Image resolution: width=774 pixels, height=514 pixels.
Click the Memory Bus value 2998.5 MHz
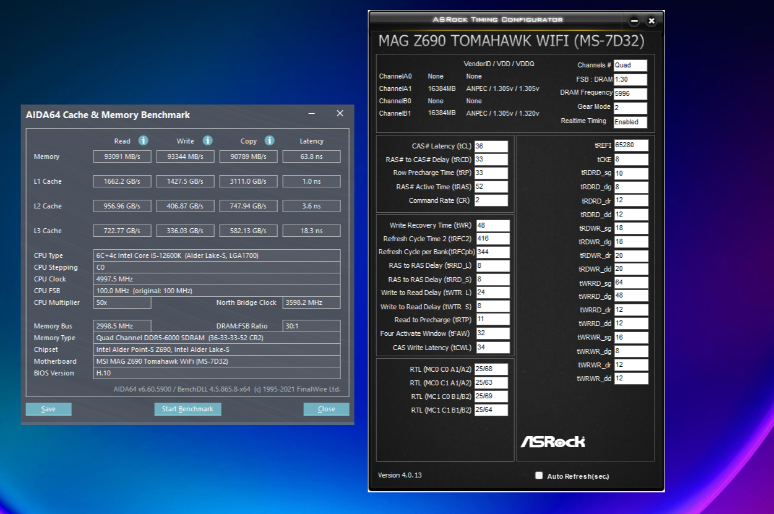click(123, 326)
